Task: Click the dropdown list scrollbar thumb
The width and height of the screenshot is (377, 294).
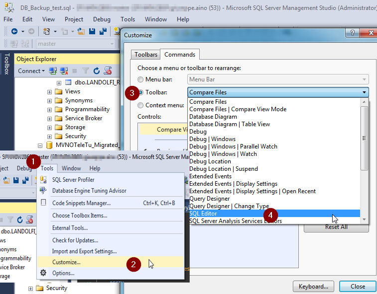Action: [x=364, y=139]
